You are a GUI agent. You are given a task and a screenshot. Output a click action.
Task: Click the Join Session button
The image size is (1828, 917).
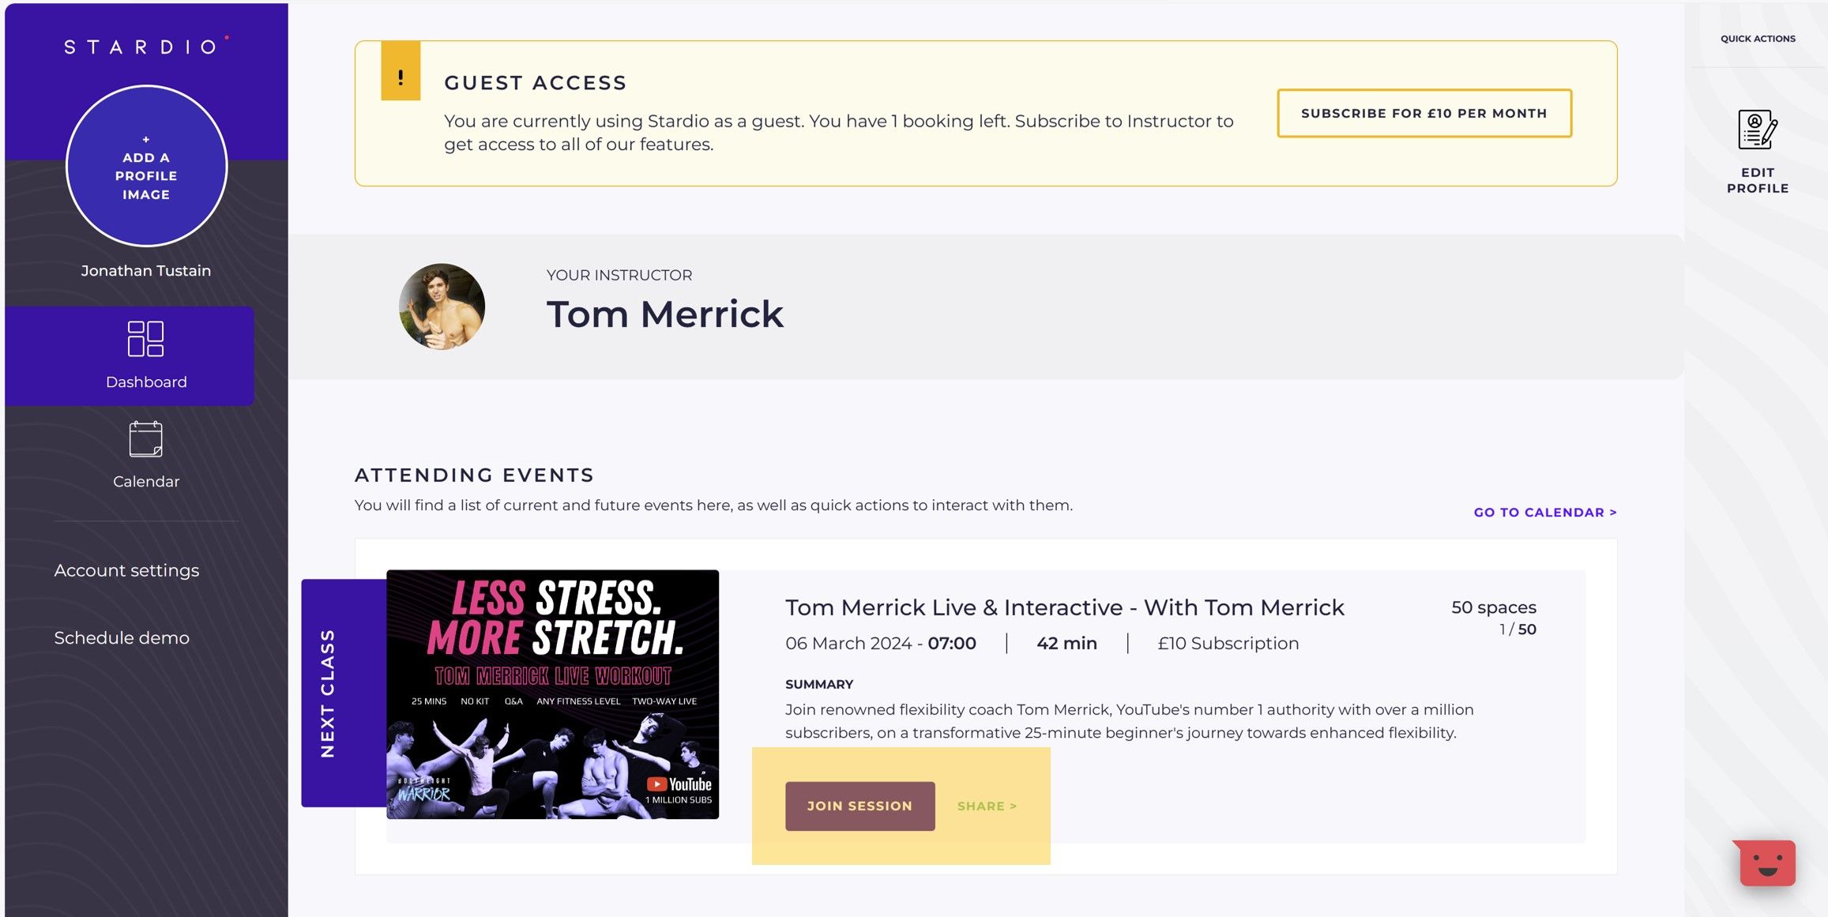pos(860,806)
